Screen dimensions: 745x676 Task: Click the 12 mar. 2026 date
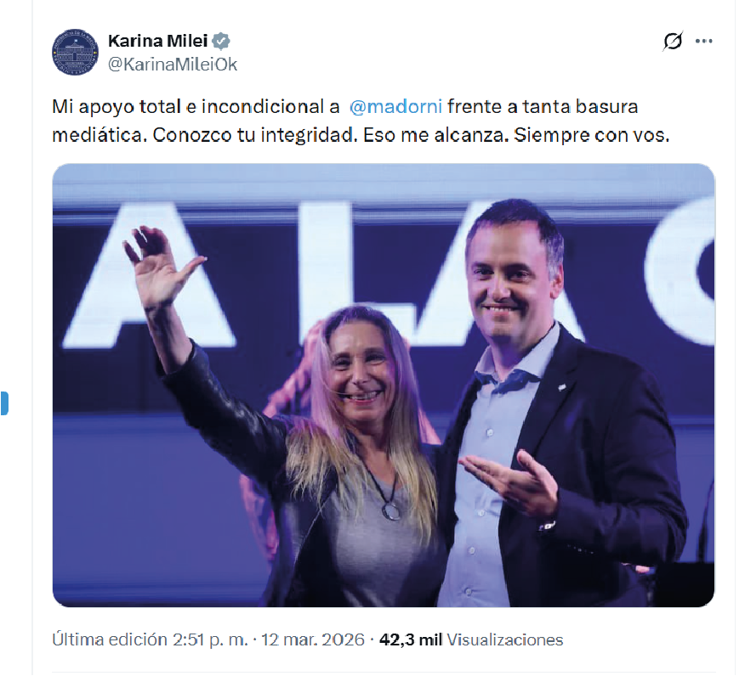coord(313,639)
